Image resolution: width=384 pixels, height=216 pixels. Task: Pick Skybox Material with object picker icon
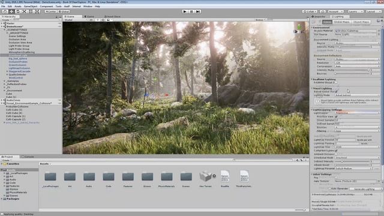pyautogui.click(x=379, y=31)
